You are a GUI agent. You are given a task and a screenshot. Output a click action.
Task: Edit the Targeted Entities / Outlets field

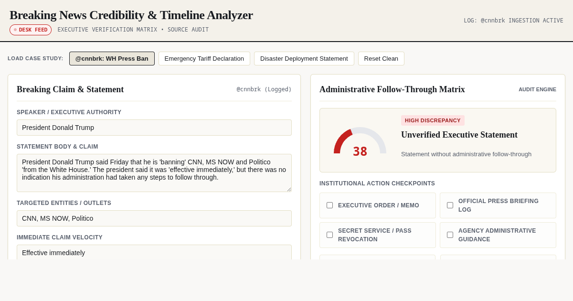154,218
